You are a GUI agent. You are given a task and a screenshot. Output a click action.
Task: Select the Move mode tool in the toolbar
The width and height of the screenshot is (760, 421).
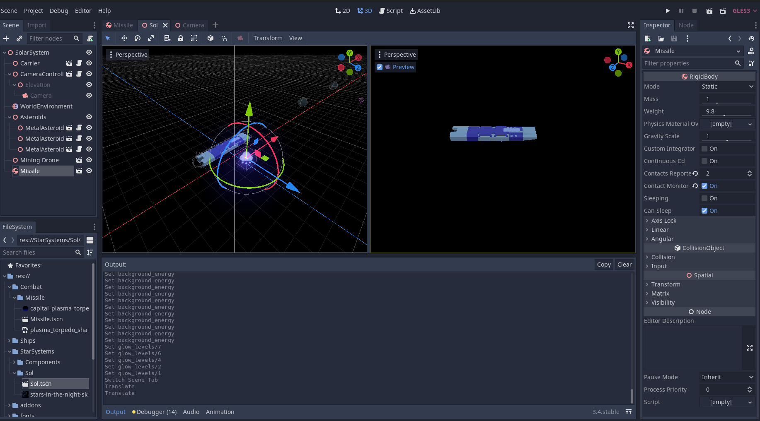124,38
